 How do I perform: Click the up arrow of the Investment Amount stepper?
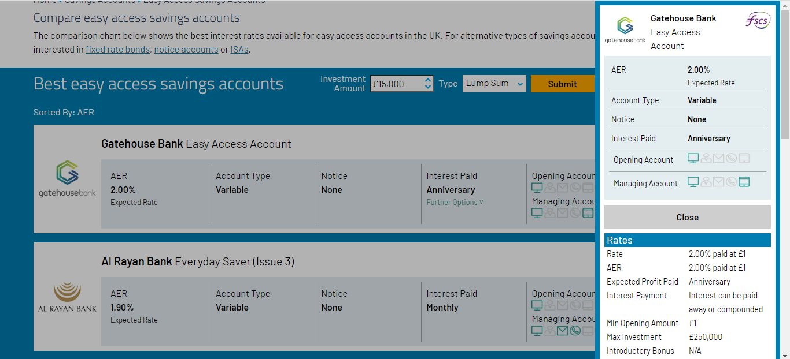click(x=428, y=80)
